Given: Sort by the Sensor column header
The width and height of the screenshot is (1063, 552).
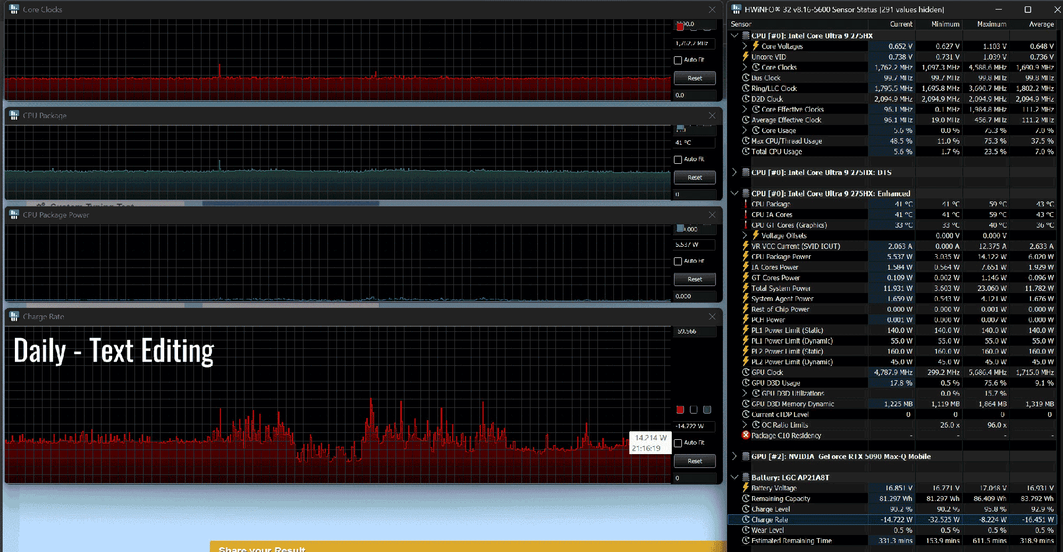Looking at the screenshot, I should pyautogui.click(x=797, y=24).
